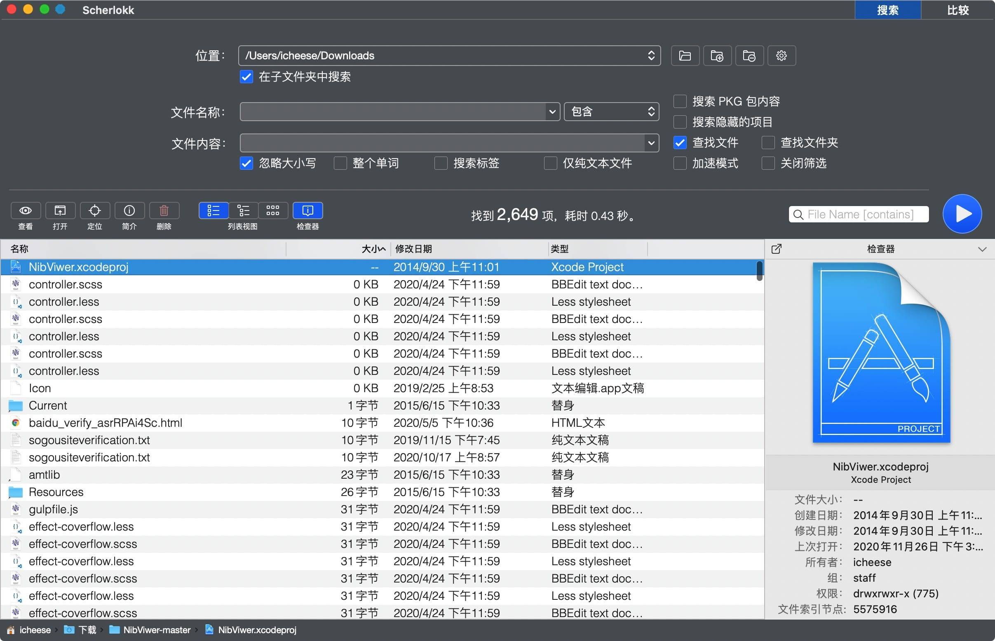Detach the inspector into a separate window
This screenshot has height=641, width=995.
click(x=777, y=249)
